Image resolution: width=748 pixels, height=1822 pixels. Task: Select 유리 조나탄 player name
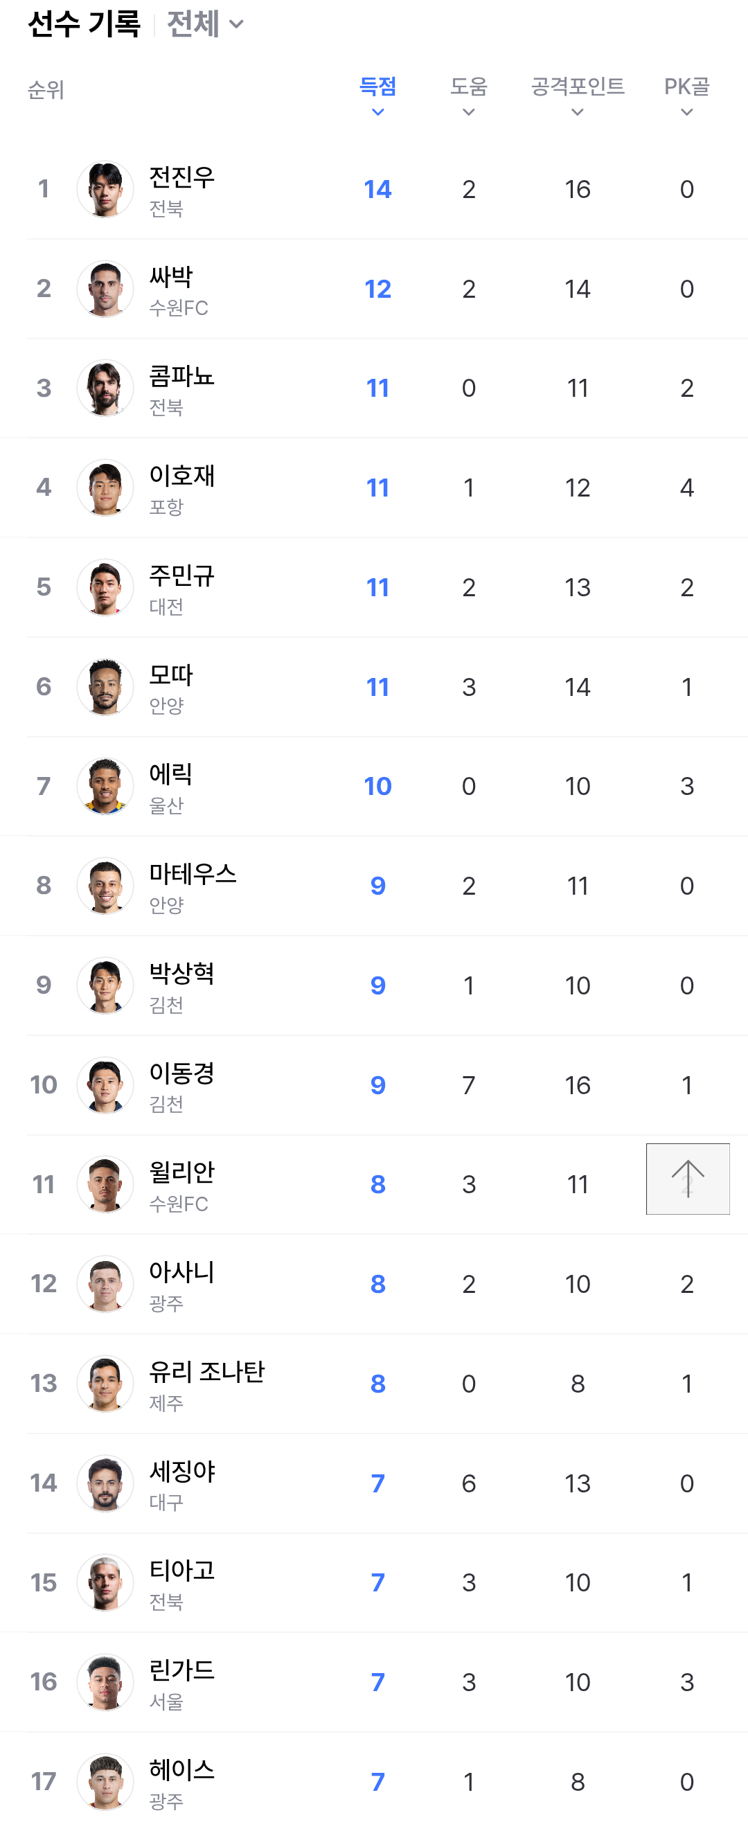click(x=206, y=1372)
